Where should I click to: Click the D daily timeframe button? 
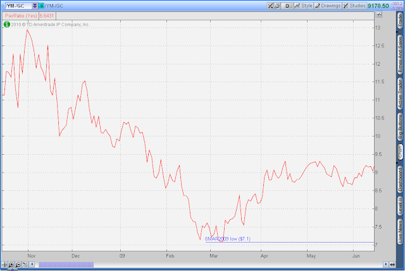coord(287,6)
